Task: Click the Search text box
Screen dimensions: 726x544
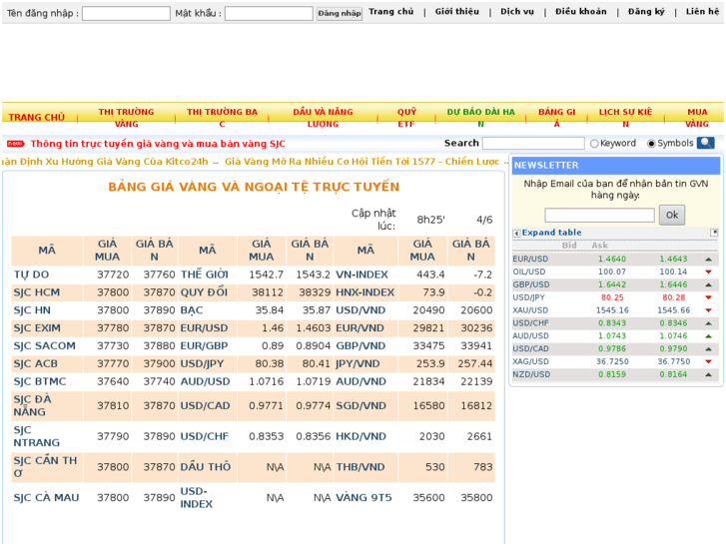Action: (x=533, y=143)
